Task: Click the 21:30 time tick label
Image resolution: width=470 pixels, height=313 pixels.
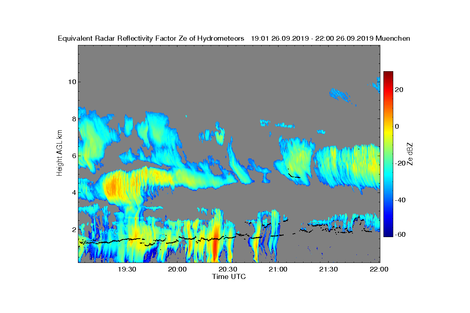Action: 328,269
